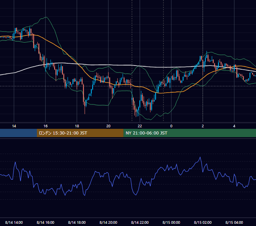
Task: Click the 8/14 22:00 time label
Action: pyautogui.click(x=140, y=222)
